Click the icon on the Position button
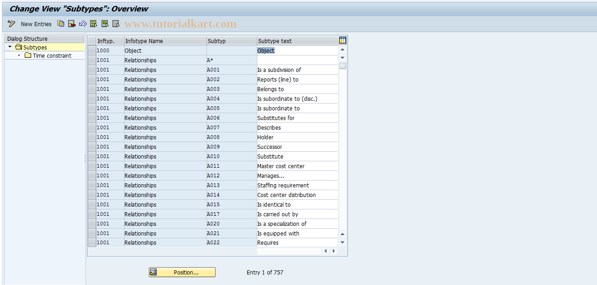 click(x=153, y=272)
